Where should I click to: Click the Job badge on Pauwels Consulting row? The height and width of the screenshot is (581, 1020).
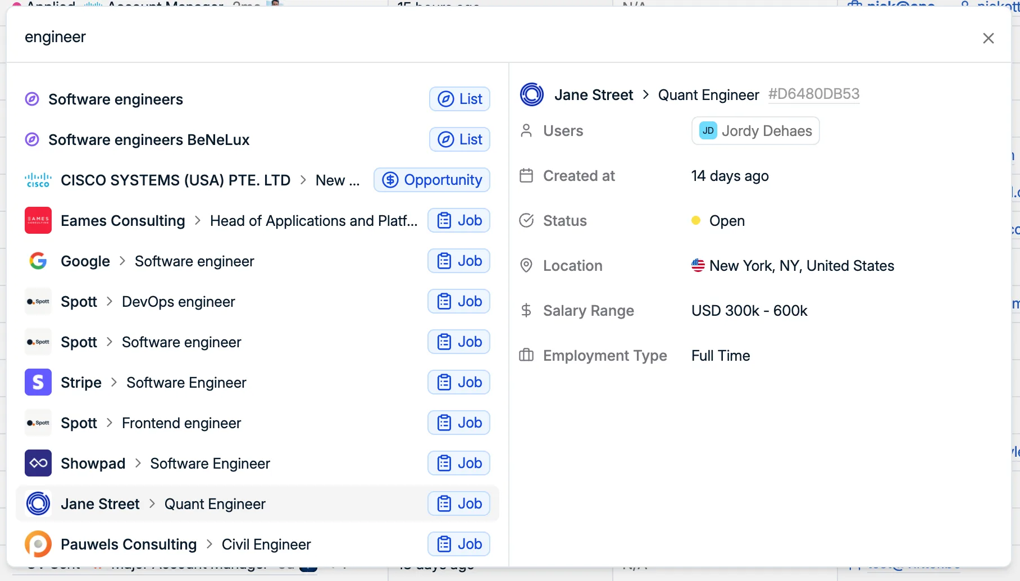click(x=459, y=544)
